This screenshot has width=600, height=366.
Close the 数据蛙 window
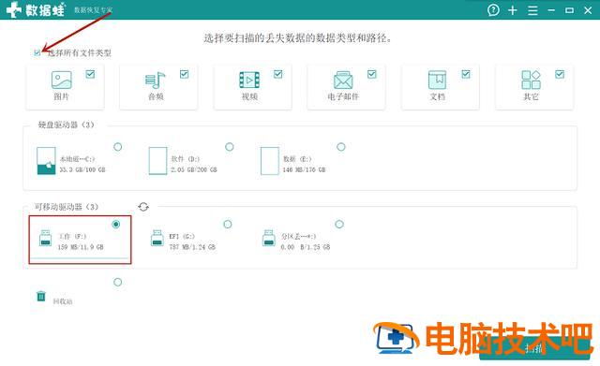coord(588,10)
